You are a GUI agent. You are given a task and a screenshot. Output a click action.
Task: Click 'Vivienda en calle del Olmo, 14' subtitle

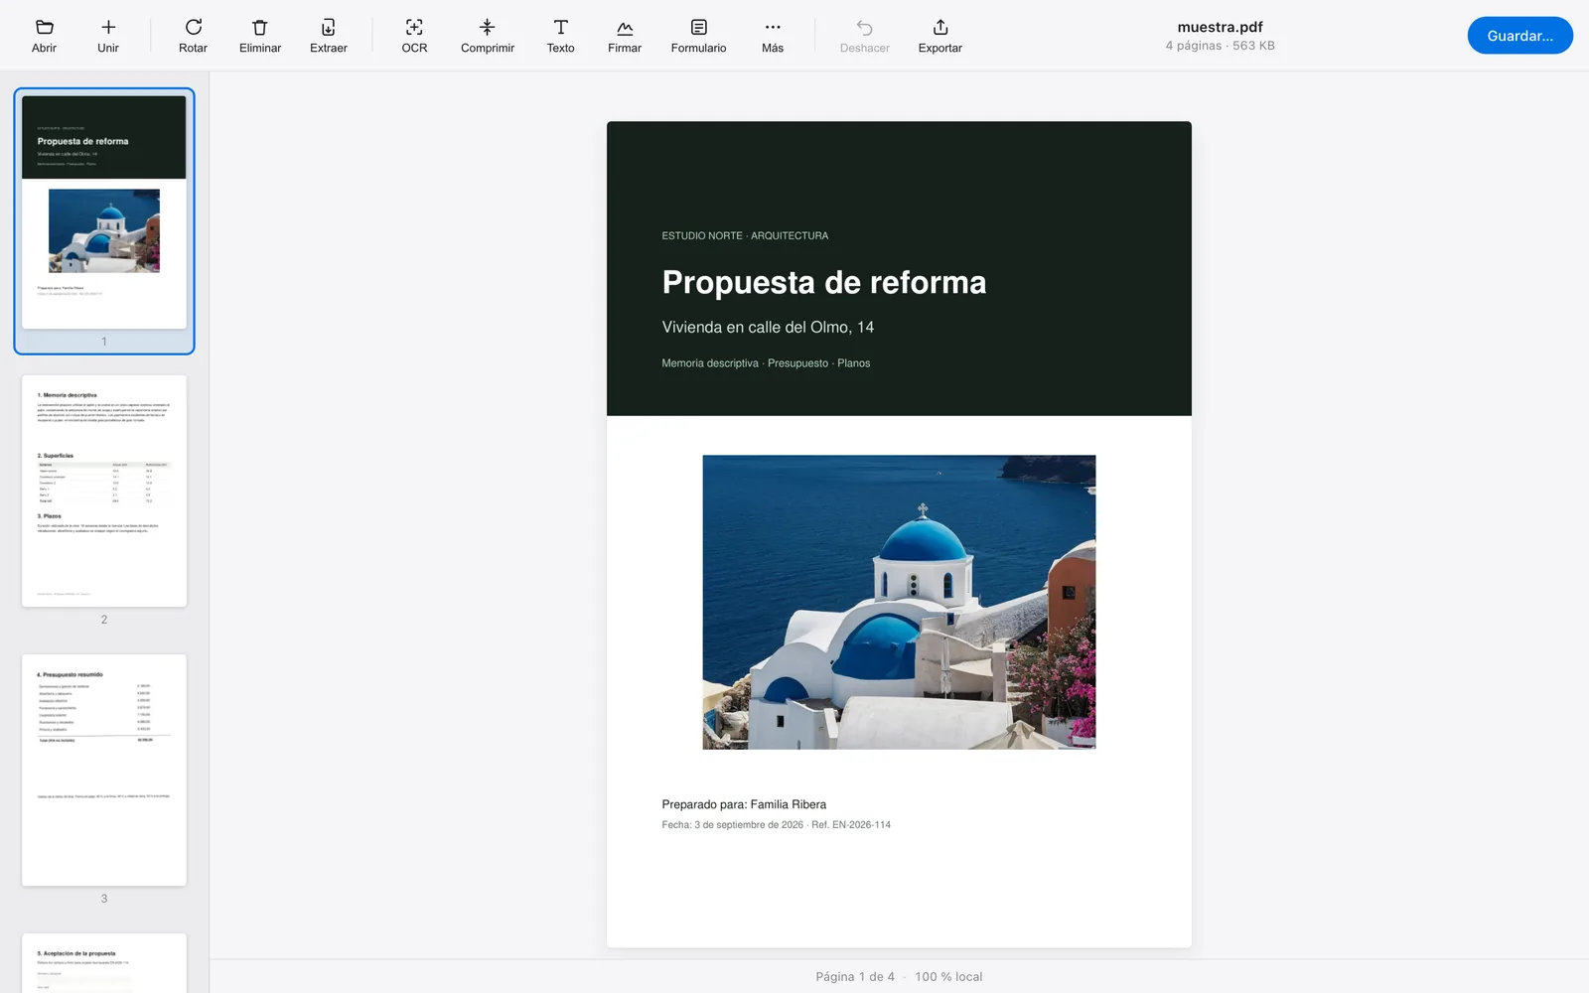[x=768, y=328]
